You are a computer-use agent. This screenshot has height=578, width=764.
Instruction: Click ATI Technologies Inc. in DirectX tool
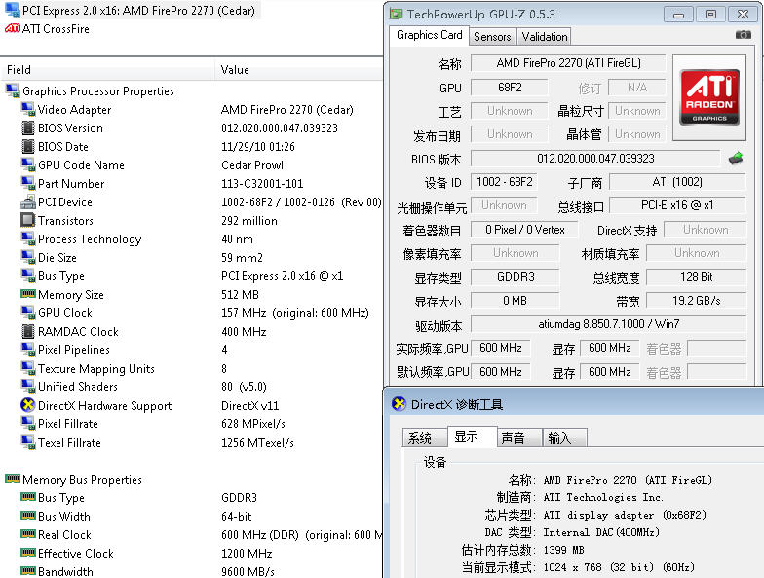point(602,497)
